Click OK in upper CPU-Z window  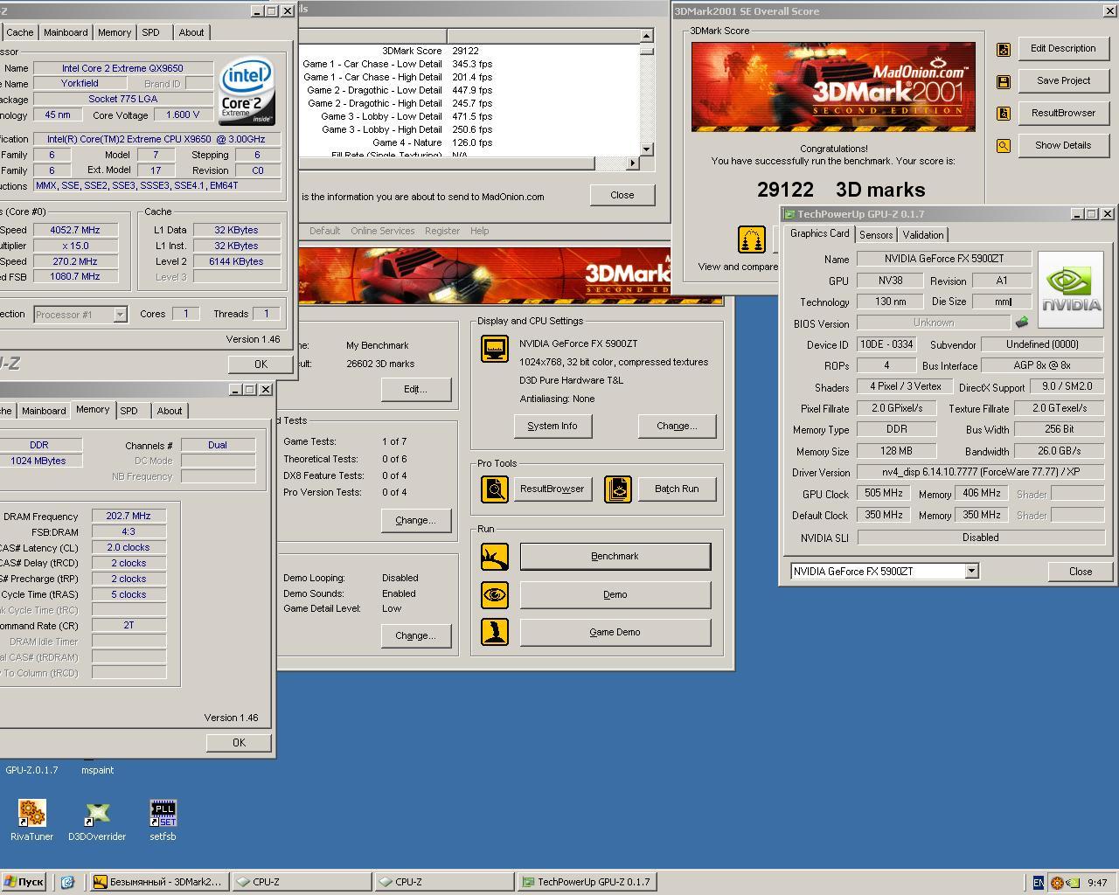(x=261, y=364)
